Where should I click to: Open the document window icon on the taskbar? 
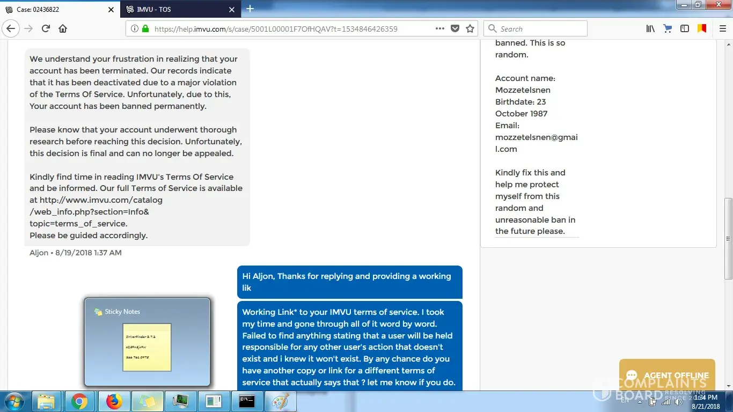(x=213, y=401)
